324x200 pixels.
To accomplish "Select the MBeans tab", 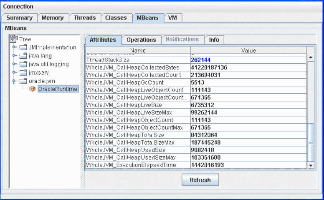I will (147, 18).
